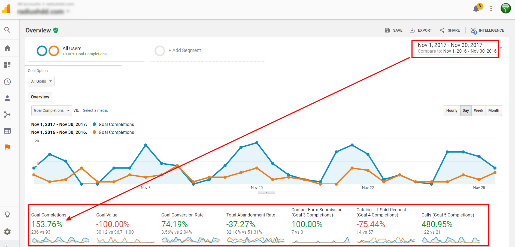Click the '$0.12 vs $6,711.00' value
This screenshot has height=247, width=515.
pos(115,232)
